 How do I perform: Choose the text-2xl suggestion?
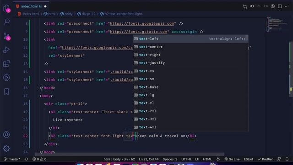[x=190, y=111]
